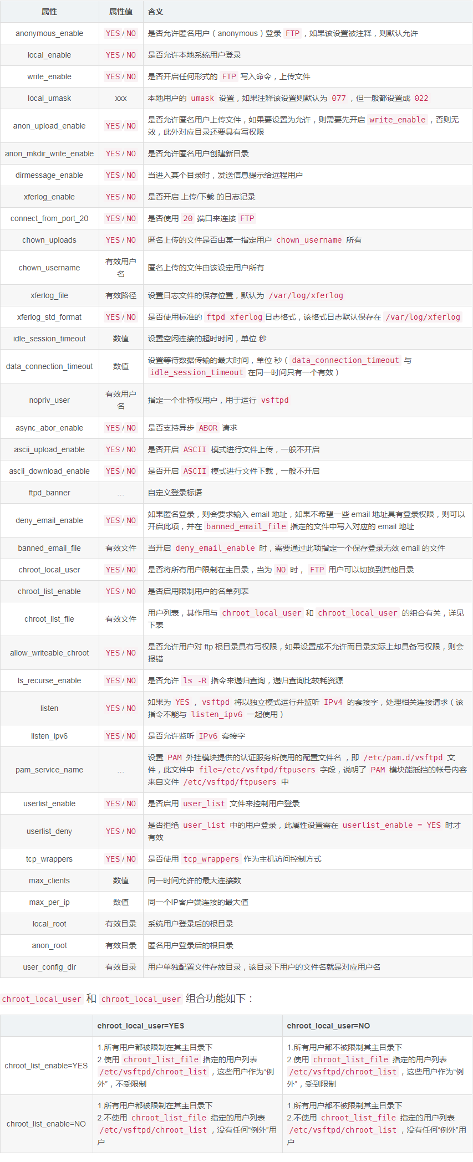
Task: Click the ftpd_banner attribute name
Action: [x=49, y=493]
